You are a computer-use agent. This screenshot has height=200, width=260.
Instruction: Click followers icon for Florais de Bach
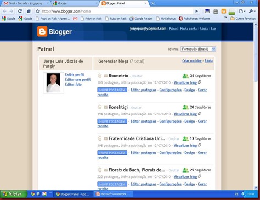point(185,170)
